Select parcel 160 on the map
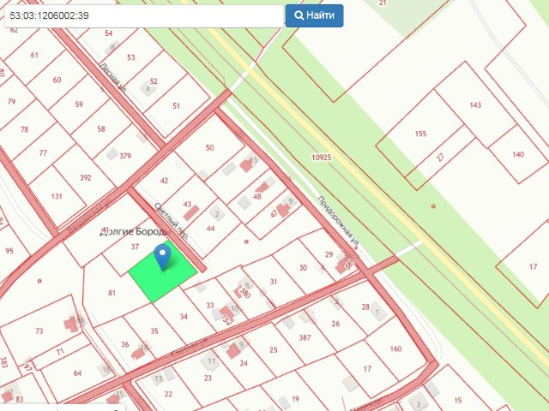 pos(395,348)
